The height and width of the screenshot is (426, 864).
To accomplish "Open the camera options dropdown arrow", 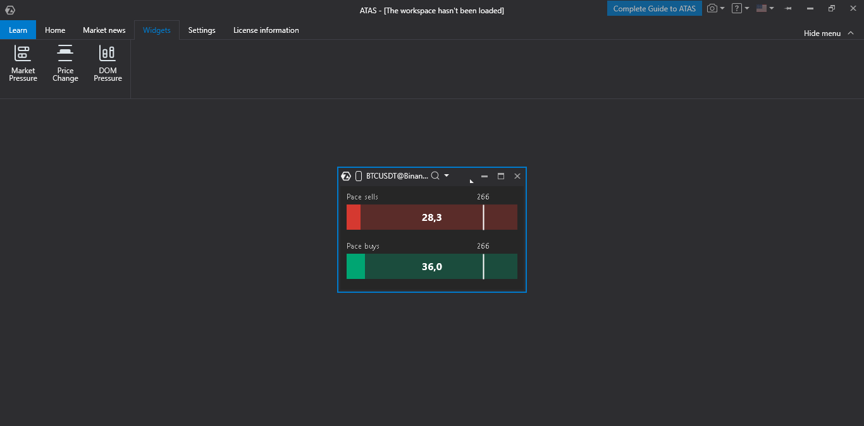I will point(722,8).
